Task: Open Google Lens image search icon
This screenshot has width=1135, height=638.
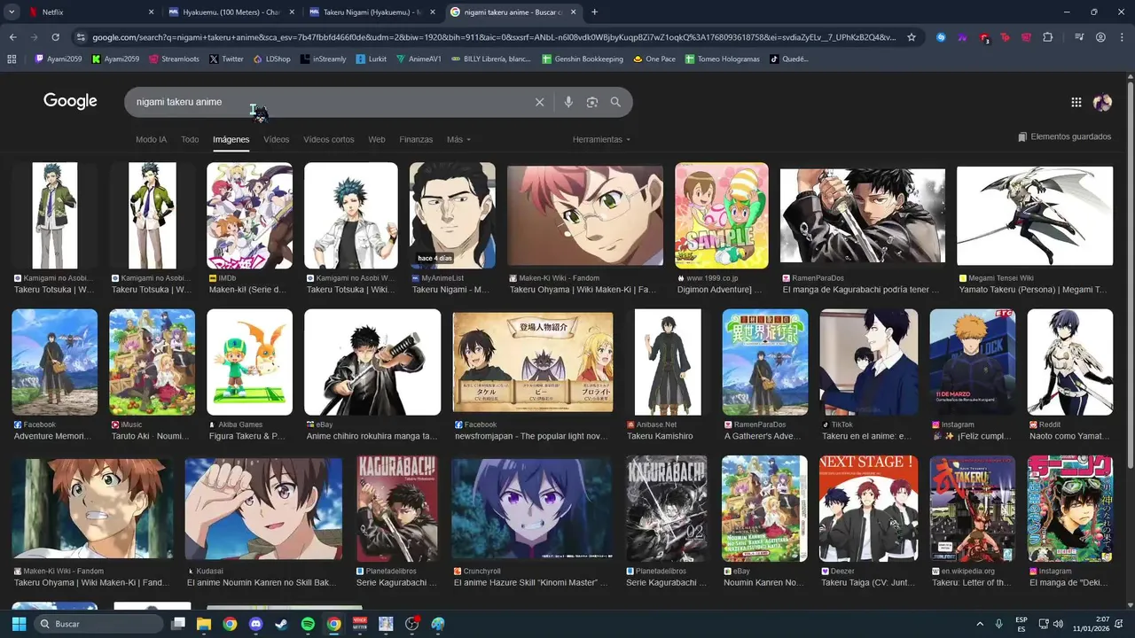Action: pos(591,102)
